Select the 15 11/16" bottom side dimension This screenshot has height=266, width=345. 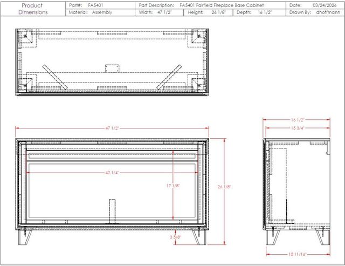pos(298,254)
